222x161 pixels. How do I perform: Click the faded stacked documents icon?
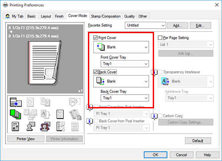tap(45, 102)
